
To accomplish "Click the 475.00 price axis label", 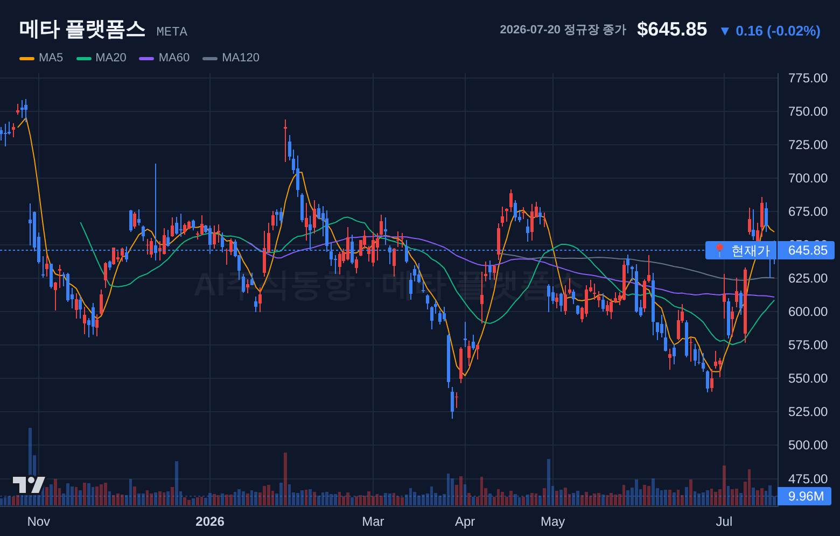I will click(808, 479).
